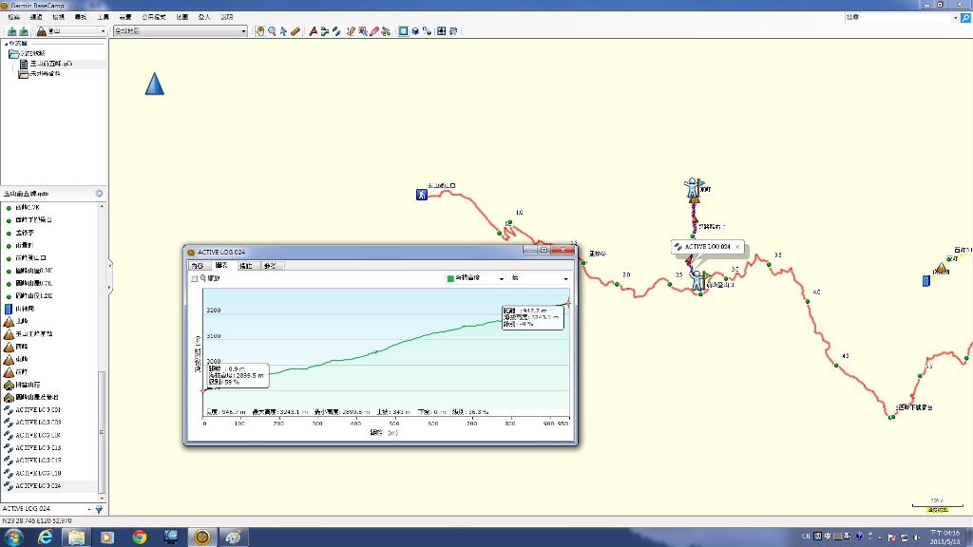Click the blue building waypoint icon on map
Screen dimensions: 973x547
coord(926,281)
